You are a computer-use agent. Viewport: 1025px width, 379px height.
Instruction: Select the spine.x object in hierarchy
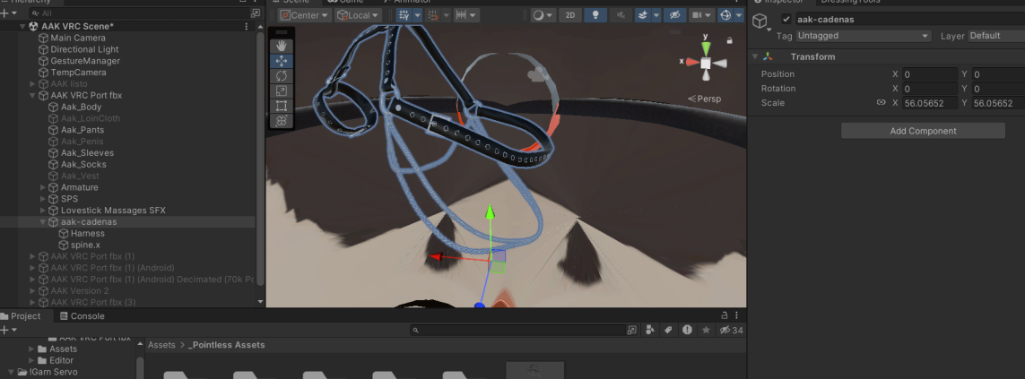(85, 245)
